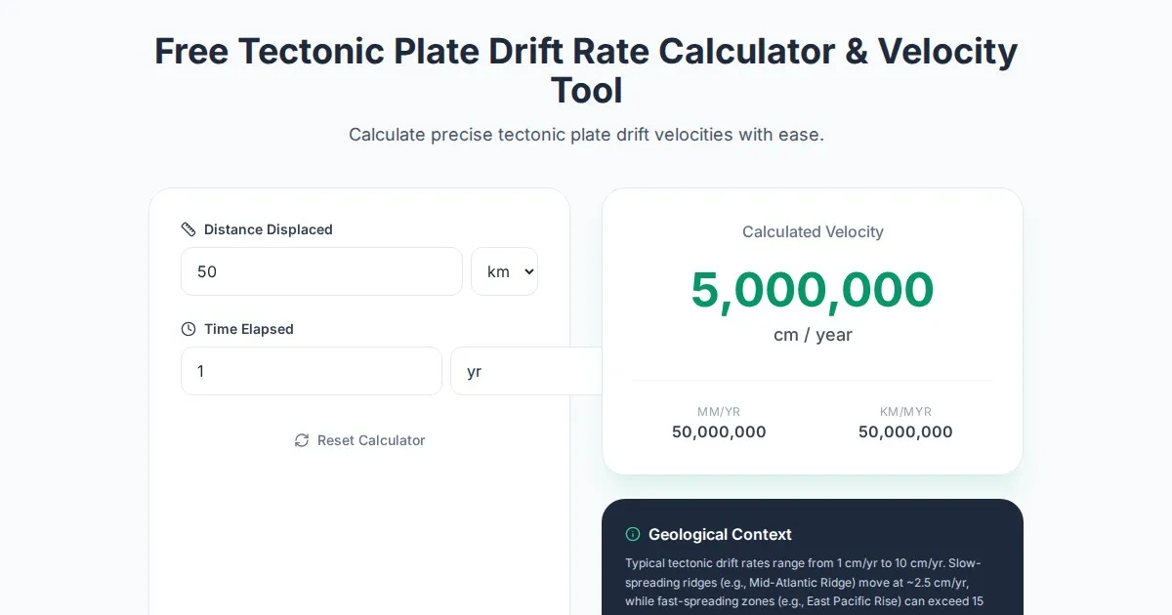Select the Time Elapsed input showing 1
1172x615 pixels.
tap(312, 371)
